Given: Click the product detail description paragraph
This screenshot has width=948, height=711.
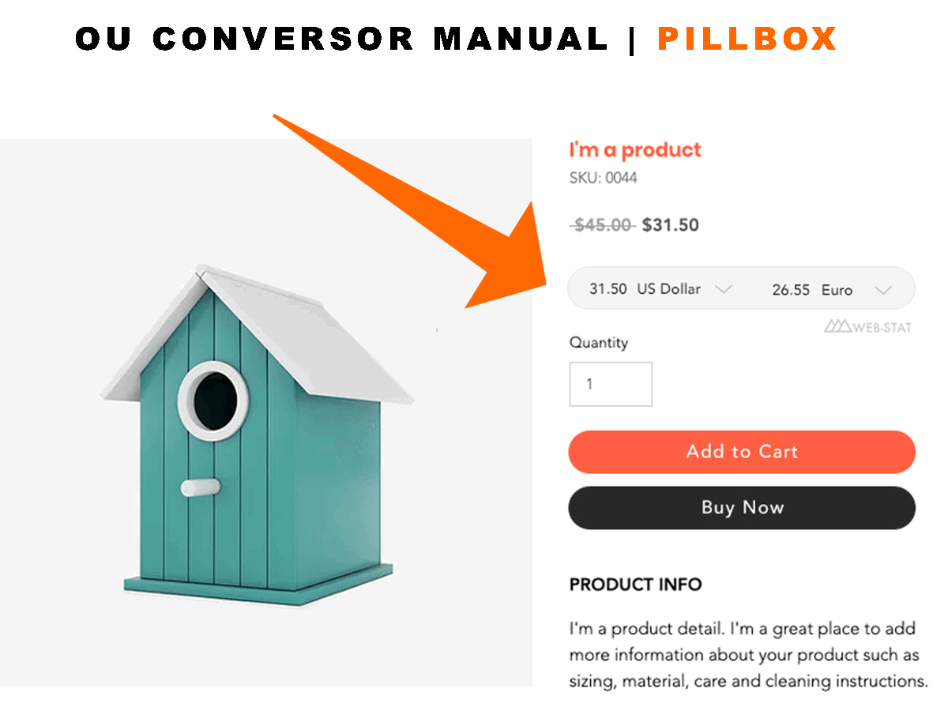Looking at the screenshot, I should pos(747,654).
